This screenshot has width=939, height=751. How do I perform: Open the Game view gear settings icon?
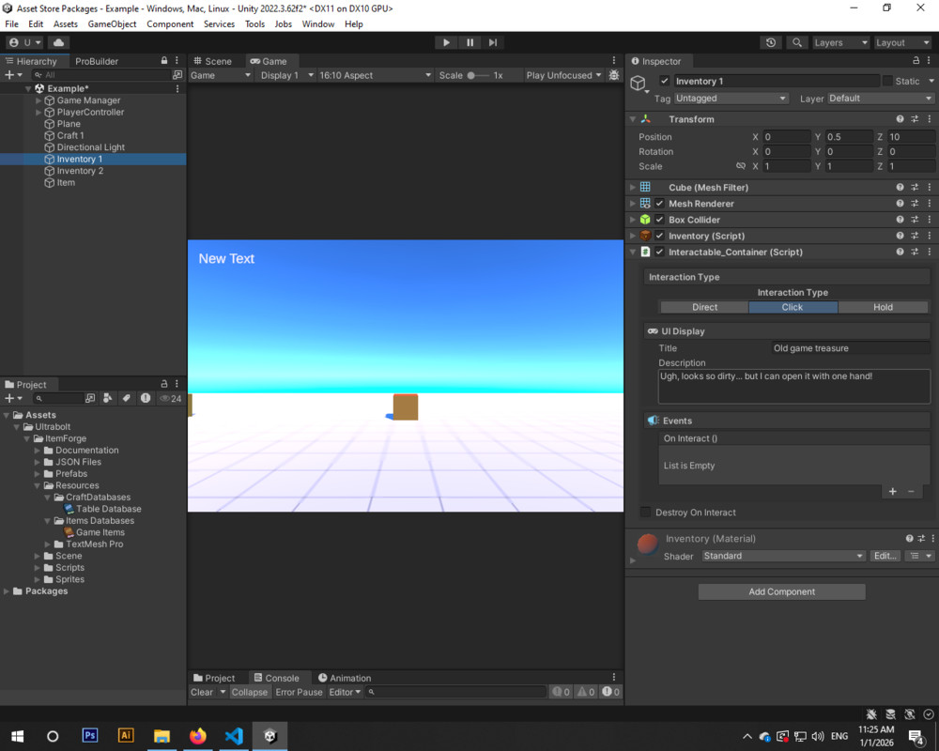click(x=614, y=75)
